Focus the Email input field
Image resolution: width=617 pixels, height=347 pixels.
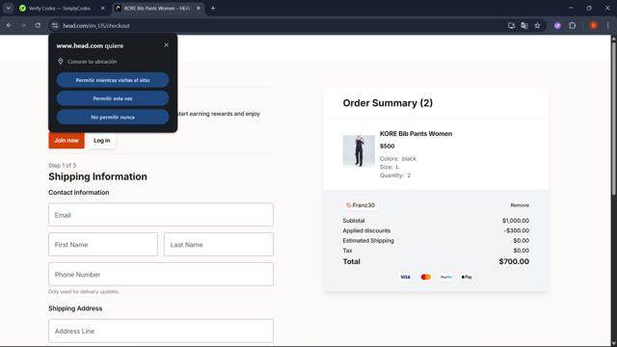[x=161, y=215]
